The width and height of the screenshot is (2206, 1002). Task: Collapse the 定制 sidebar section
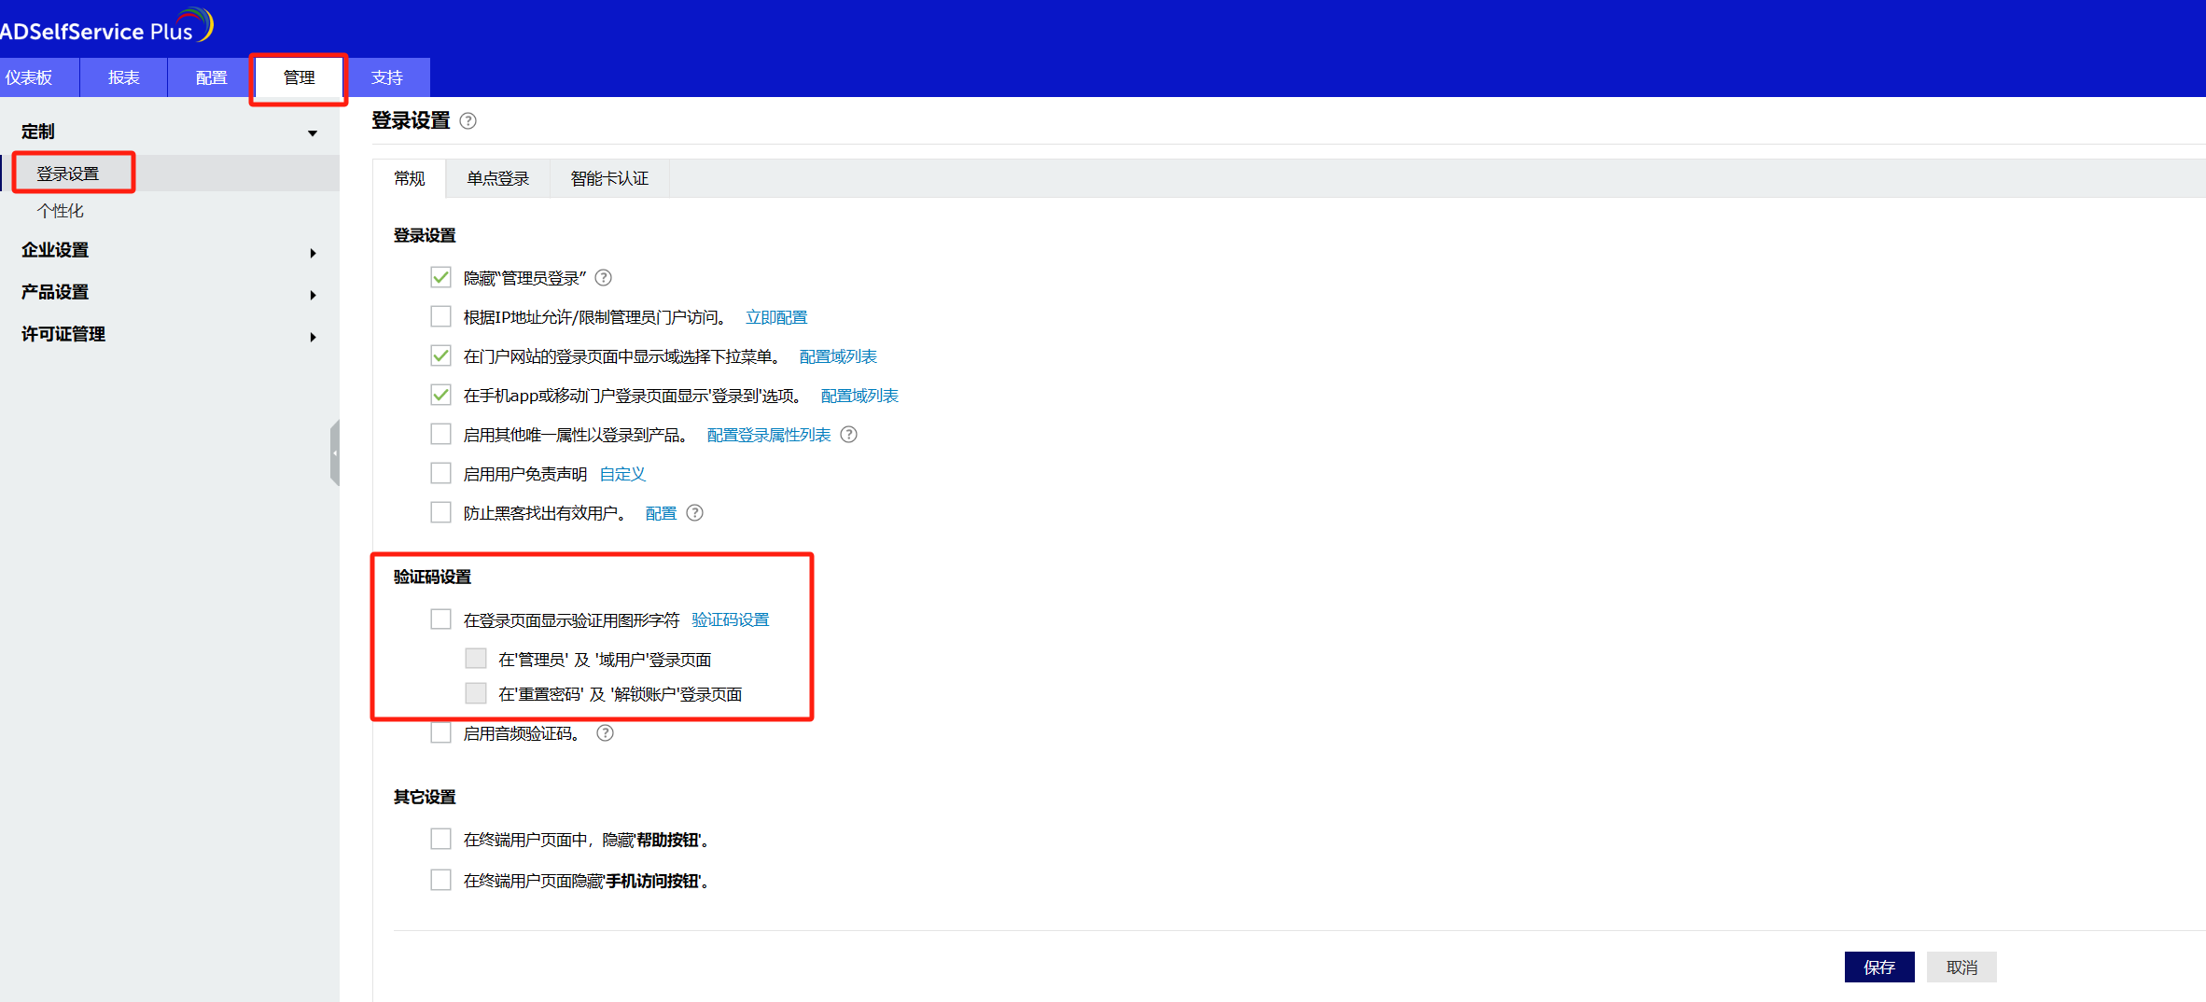313,133
